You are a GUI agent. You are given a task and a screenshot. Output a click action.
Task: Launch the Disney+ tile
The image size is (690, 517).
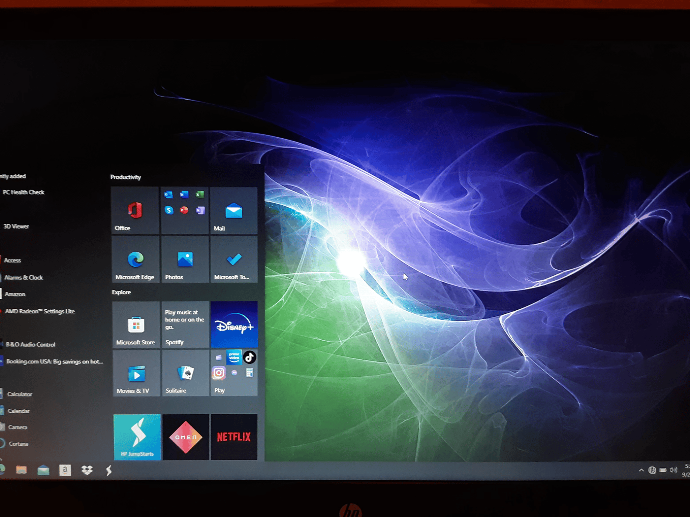click(234, 324)
